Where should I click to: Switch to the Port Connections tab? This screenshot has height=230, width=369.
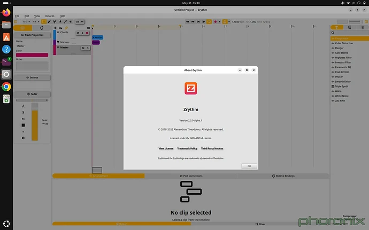point(191,176)
